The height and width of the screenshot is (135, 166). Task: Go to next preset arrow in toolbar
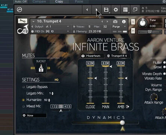(96, 10)
